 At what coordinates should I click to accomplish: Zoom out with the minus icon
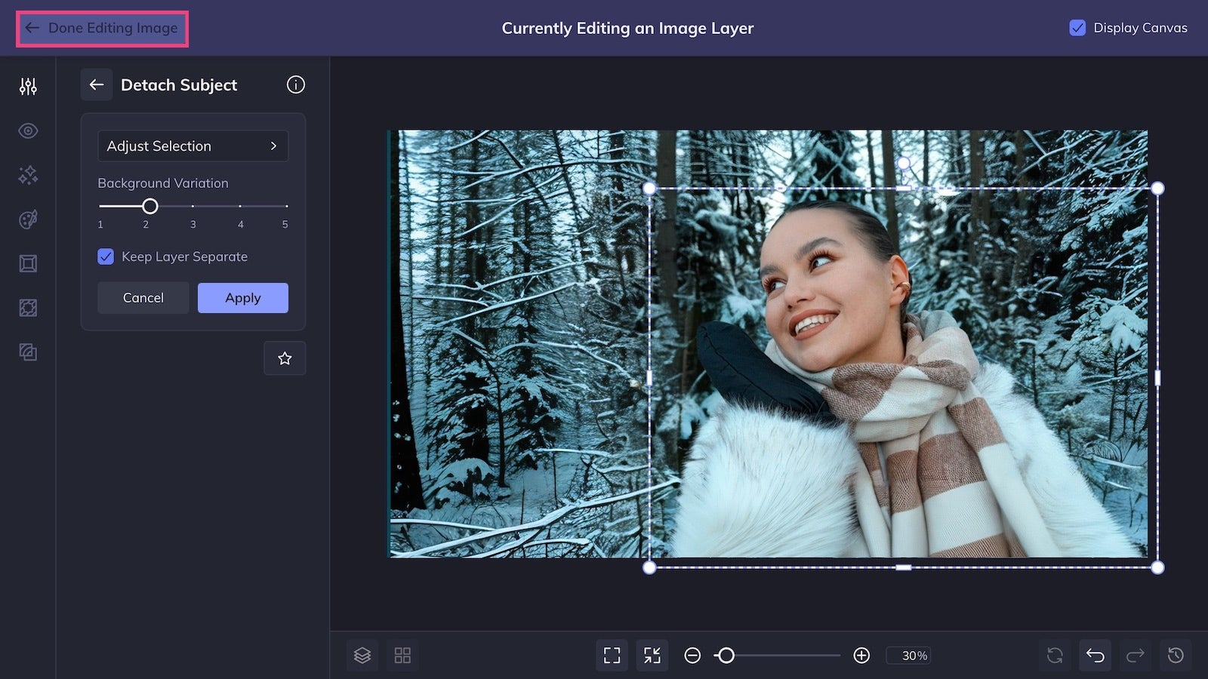(x=692, y=656)
